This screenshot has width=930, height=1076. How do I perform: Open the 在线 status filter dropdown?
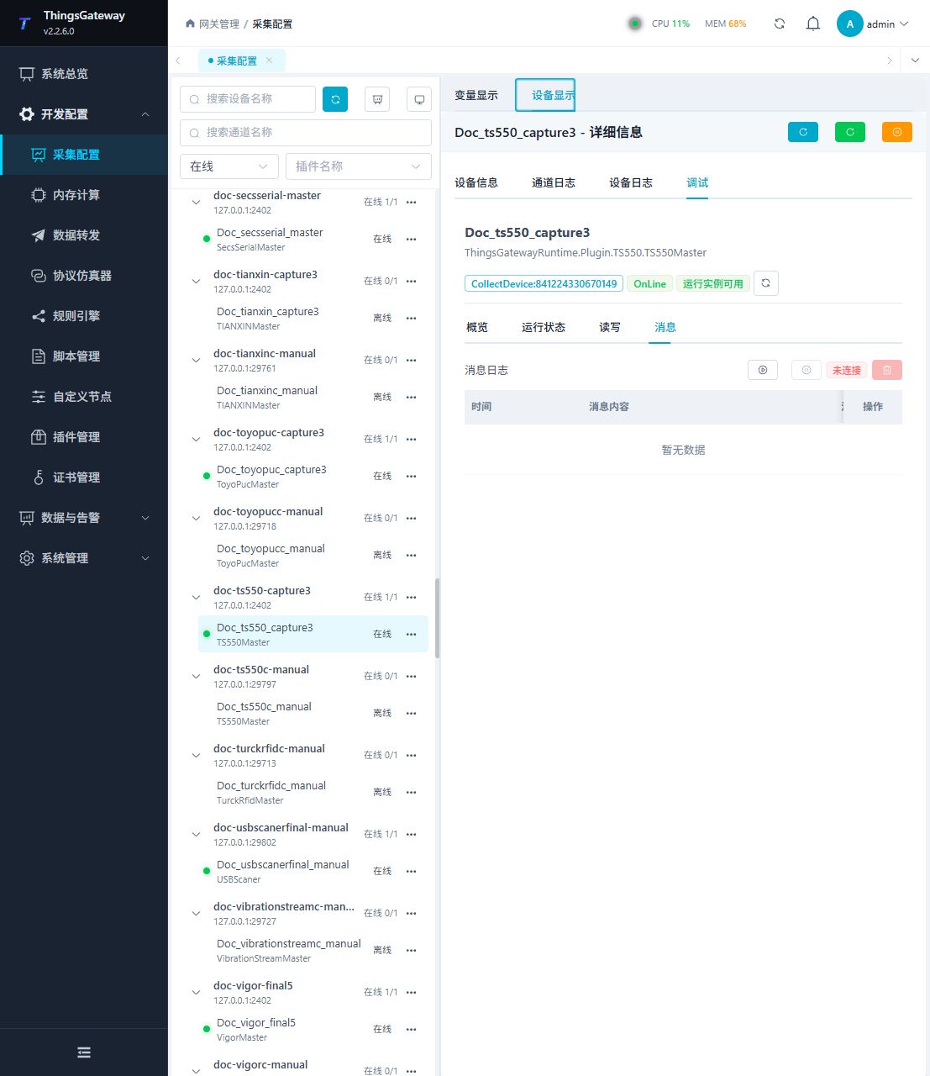coord(229,166)
